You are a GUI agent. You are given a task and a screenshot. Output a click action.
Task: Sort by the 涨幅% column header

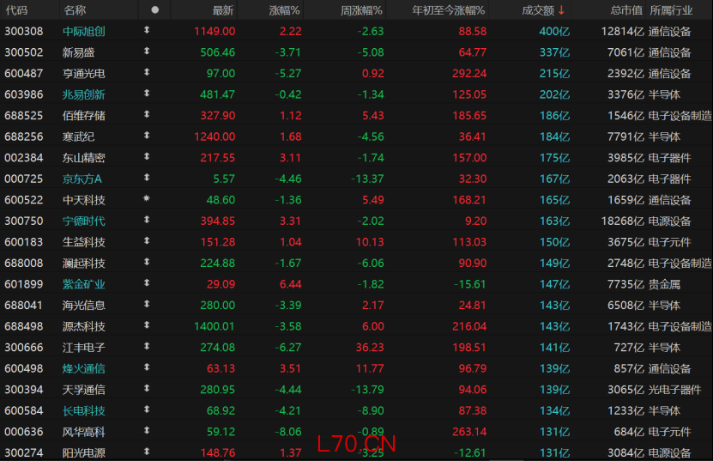[x=284, y=10]
